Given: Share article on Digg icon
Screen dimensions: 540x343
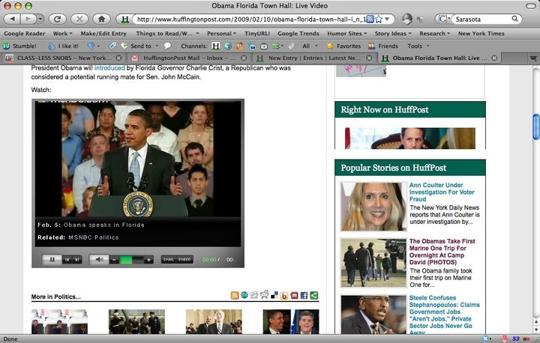Looking at the screenshot, I should pos(253,295).
